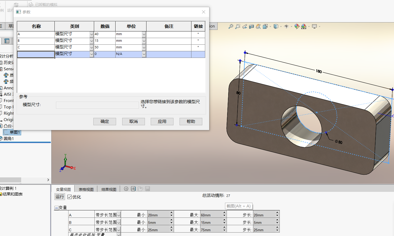Toggle the 优化 optimization checkbox

pyautogui.click(x=70, y=197)
